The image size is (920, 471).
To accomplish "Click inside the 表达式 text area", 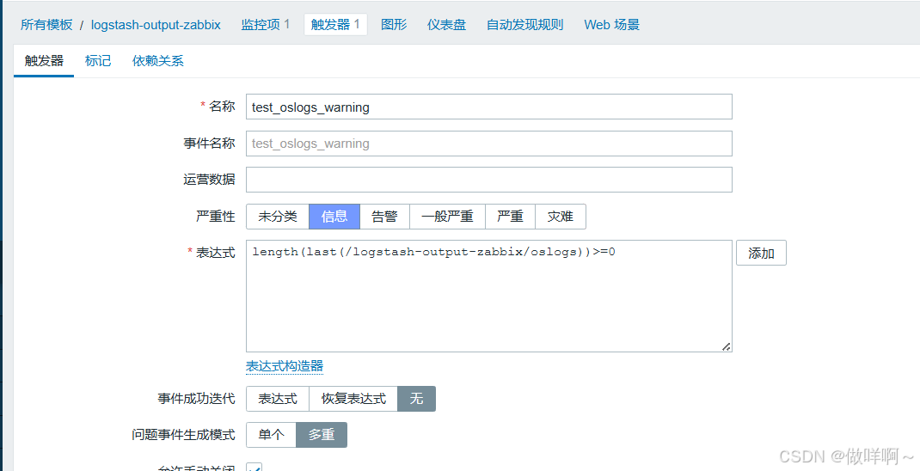I will tap(488, 296).
